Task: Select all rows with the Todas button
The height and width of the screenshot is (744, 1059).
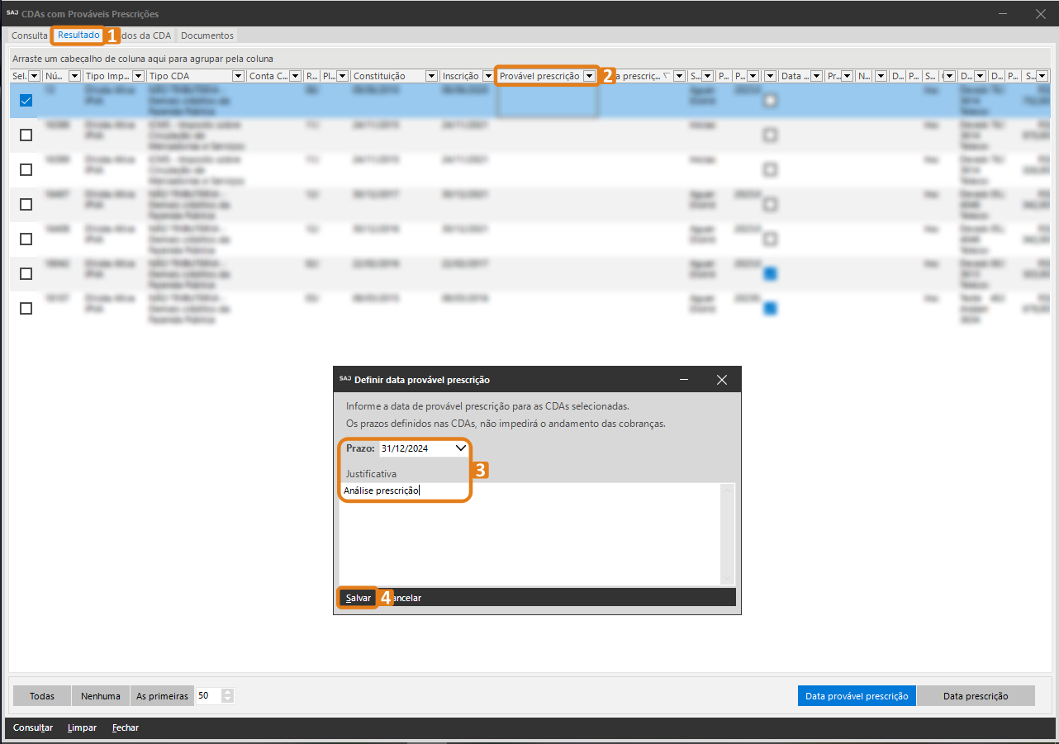Action: [42, 696]
